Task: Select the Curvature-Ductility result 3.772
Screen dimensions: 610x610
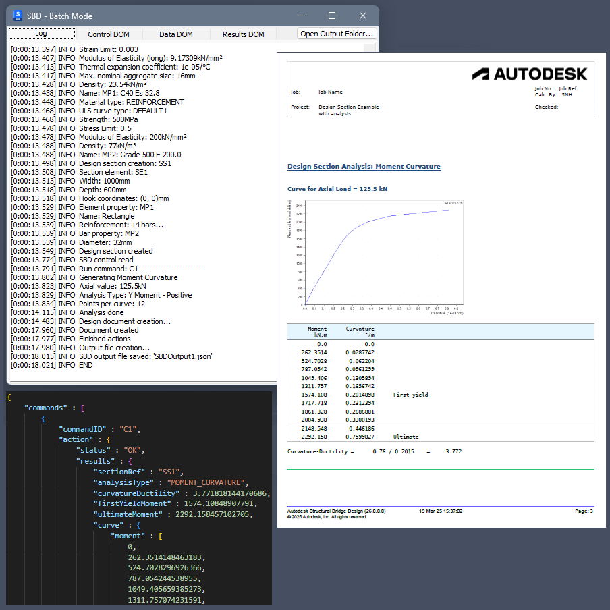Action: (453, 451)
